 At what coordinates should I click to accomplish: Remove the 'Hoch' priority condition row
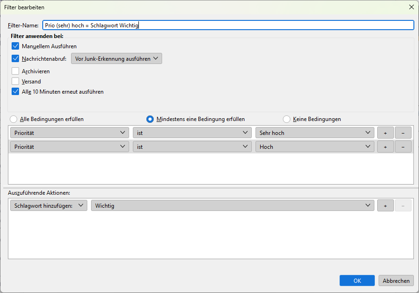403,146
